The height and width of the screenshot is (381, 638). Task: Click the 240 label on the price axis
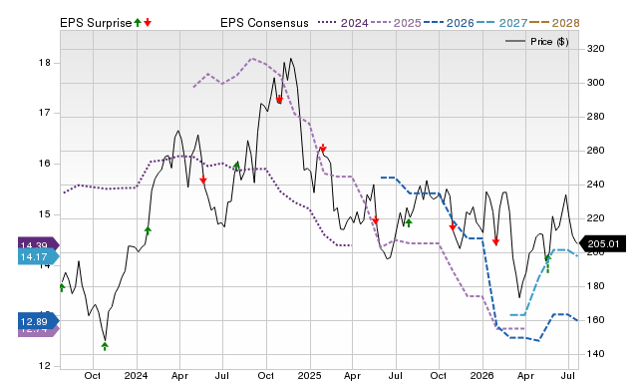(596, 185)
